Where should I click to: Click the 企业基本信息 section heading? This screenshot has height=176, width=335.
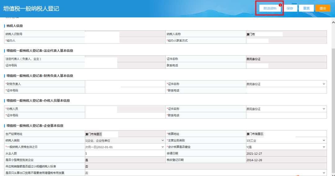pyautogui.click(x=35, y=126)
